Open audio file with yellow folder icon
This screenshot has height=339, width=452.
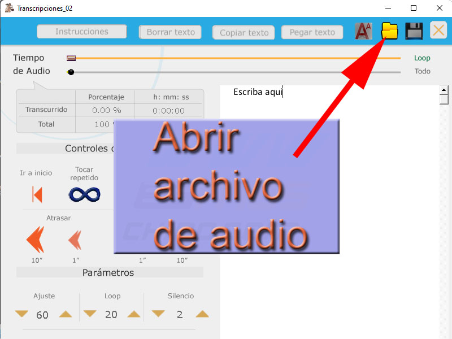coord(389,31)
